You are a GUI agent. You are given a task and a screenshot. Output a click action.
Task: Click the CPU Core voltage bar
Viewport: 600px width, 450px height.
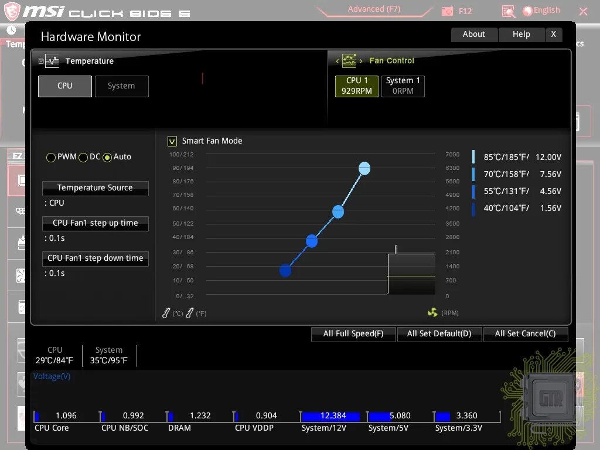[37, 417]
